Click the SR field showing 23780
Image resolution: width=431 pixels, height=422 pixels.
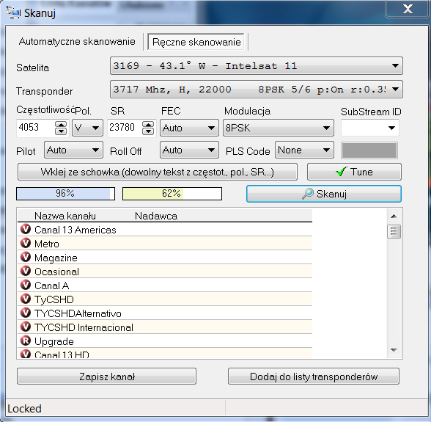(x=125, y=128)
